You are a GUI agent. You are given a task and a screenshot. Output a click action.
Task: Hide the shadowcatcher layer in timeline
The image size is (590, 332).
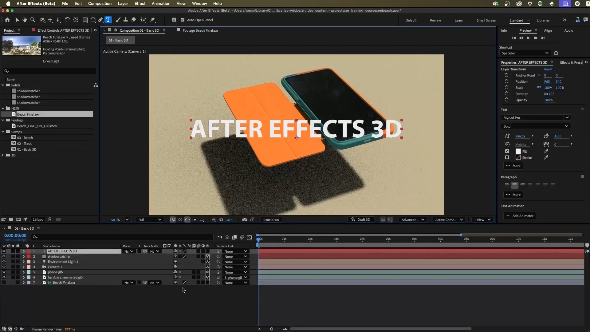coord(4,256)
